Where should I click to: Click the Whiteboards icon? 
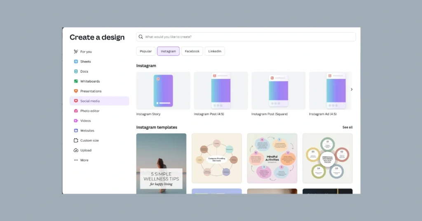pyautogui.click(x=76, y=81)
